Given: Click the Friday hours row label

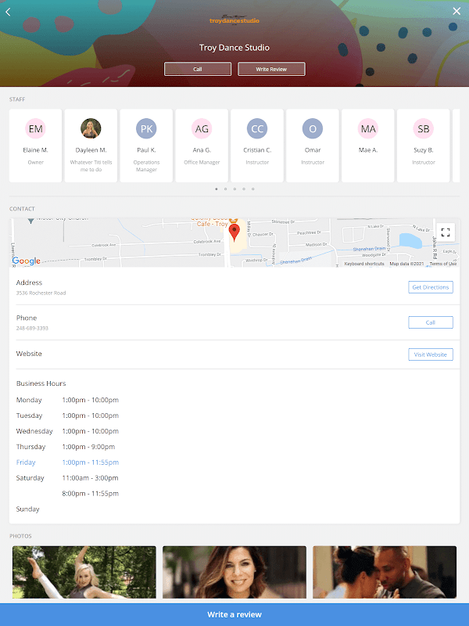Looking at the screenshot, I should (26, 462).
